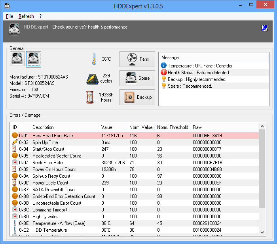
Task: Select the Spin Up Time row
Action: click(x=135, y=142)
